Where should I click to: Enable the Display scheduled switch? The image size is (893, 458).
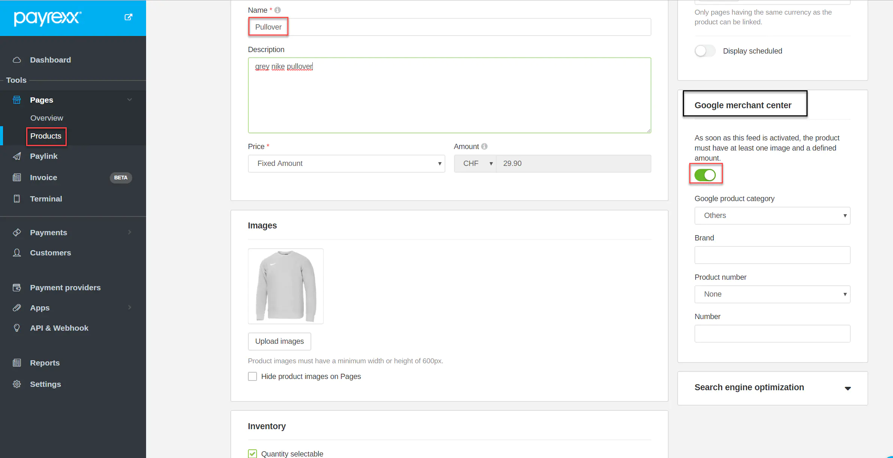(705, 51)
